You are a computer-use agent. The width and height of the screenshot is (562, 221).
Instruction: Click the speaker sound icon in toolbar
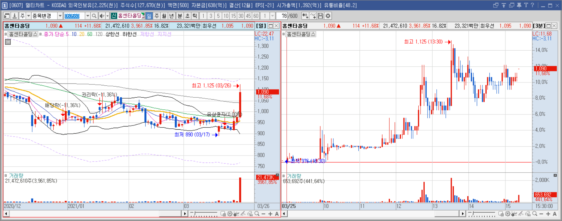[102, 16]
